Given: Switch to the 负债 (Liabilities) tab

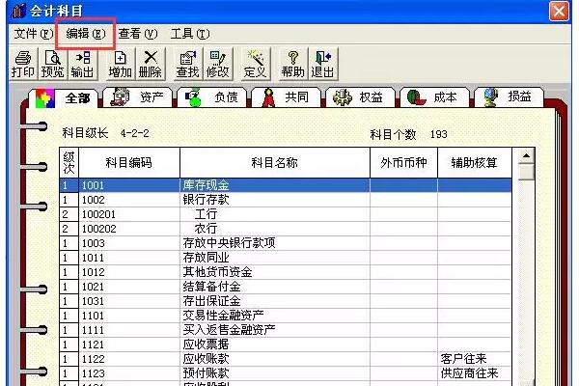Looking at the screenshot, I should click(212, 96).
